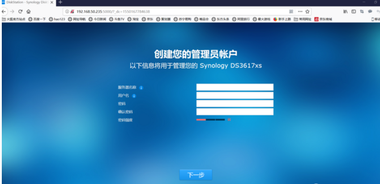Screen dimensions: 380x184
Task: Open 淘宝 bookmark
Action: click(x=133, y=19)
